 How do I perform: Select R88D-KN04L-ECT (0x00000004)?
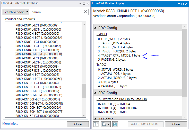[x=37, y=58]
